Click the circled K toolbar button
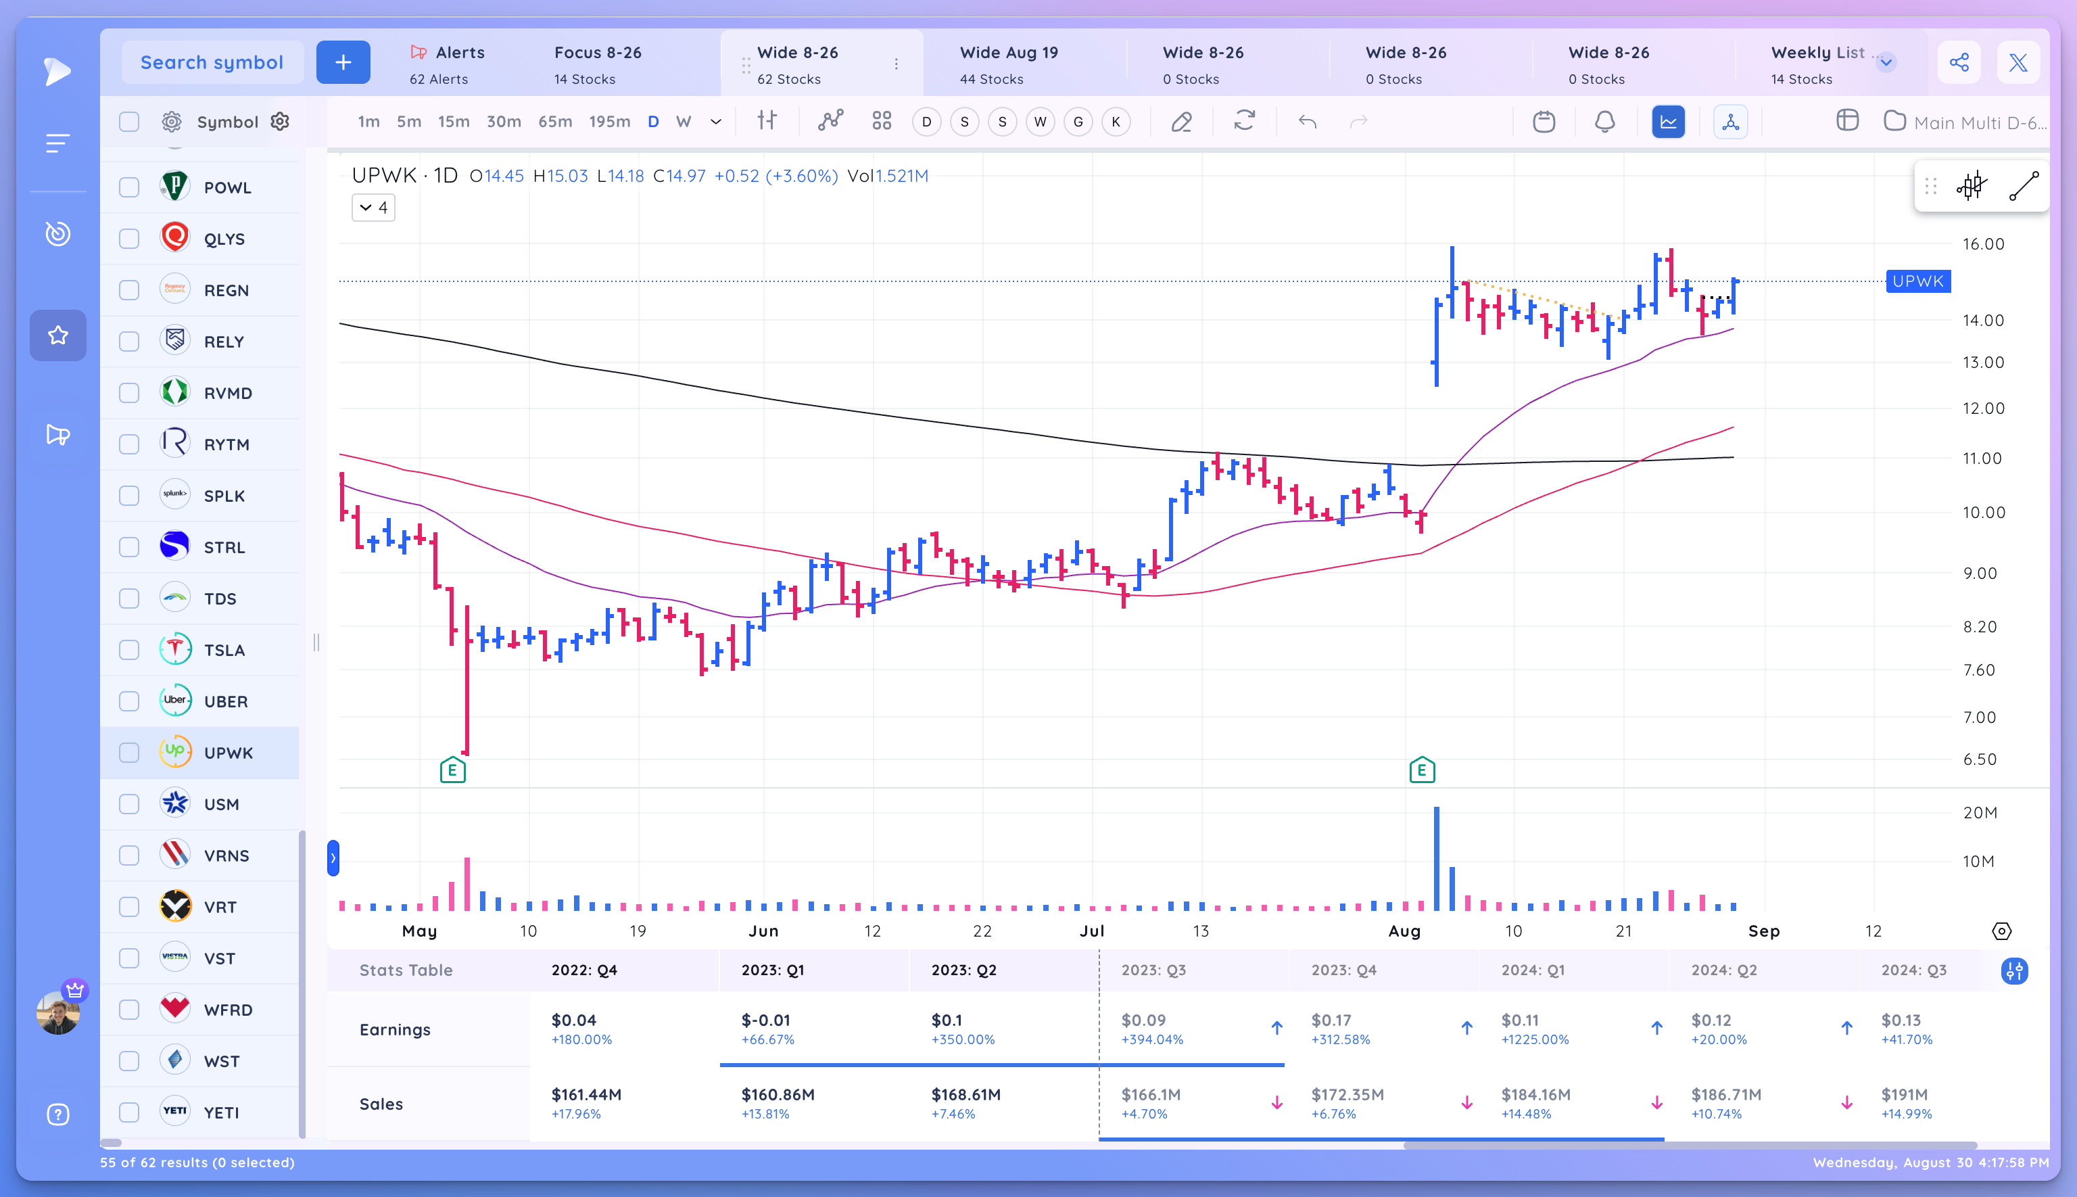Screen dimensions: 2077x1197 [1116, 122]
